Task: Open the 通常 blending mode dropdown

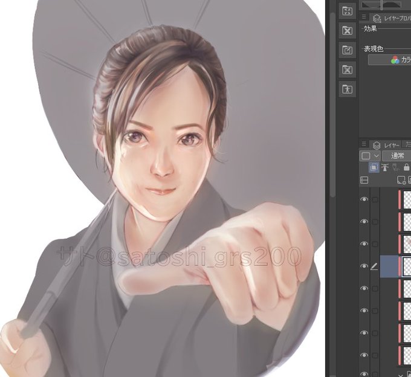Action: coord(396,156)
